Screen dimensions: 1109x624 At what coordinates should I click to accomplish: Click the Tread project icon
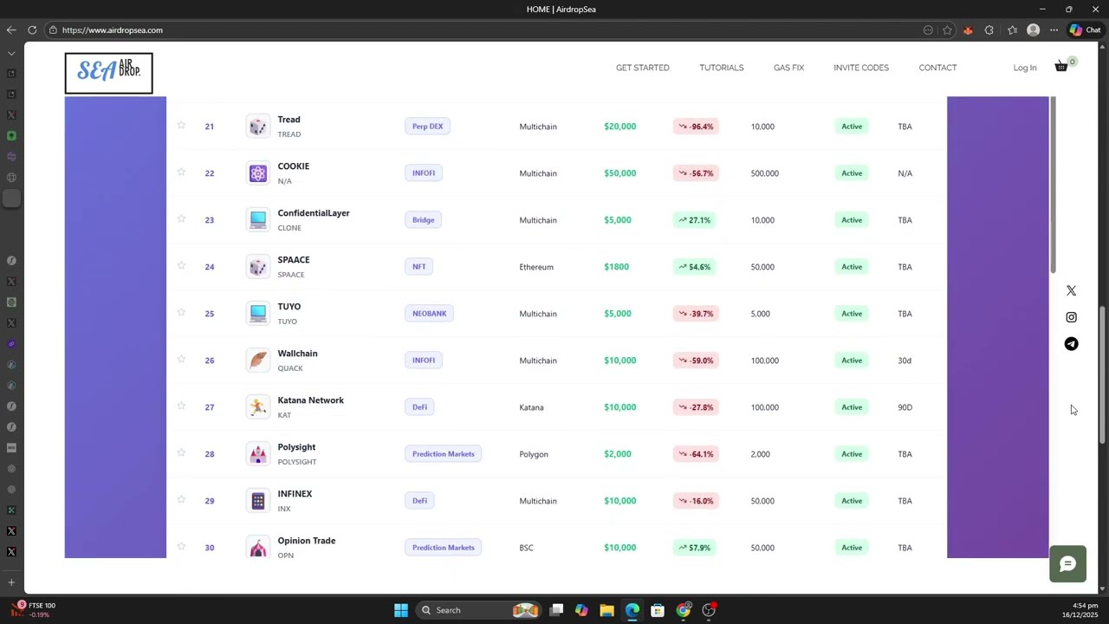pos(257,127)
